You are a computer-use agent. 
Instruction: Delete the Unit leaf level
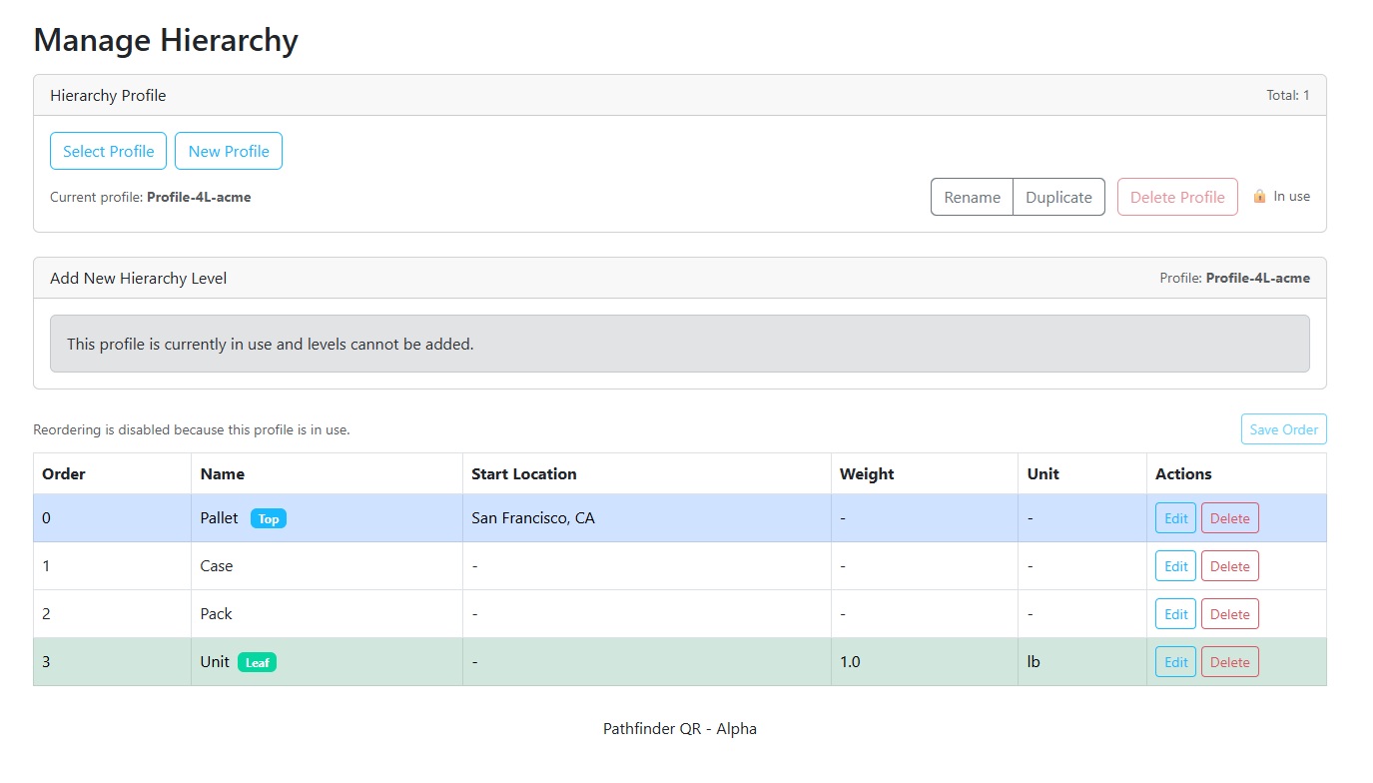[1229, 662]
